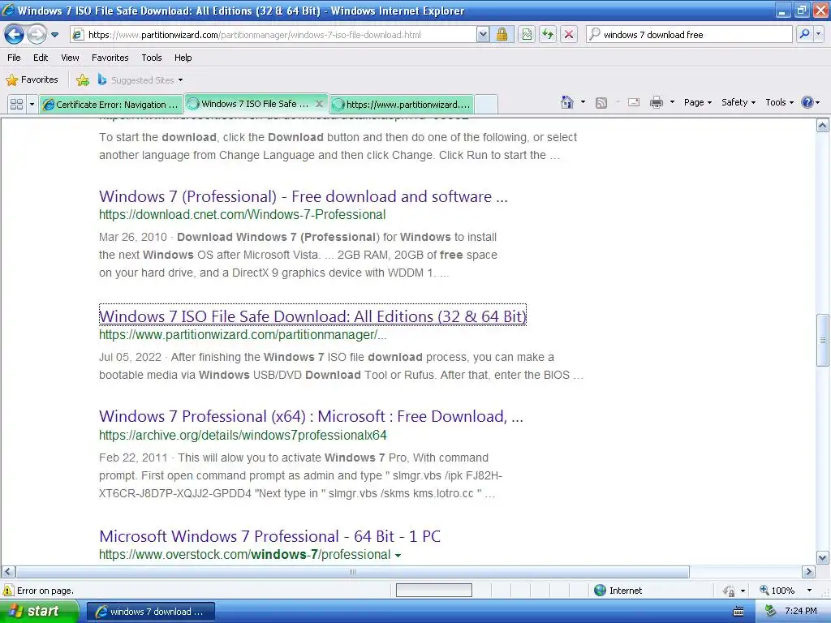Click the Back navigation arrow
831x623 pixels.
tap(15, 35)
